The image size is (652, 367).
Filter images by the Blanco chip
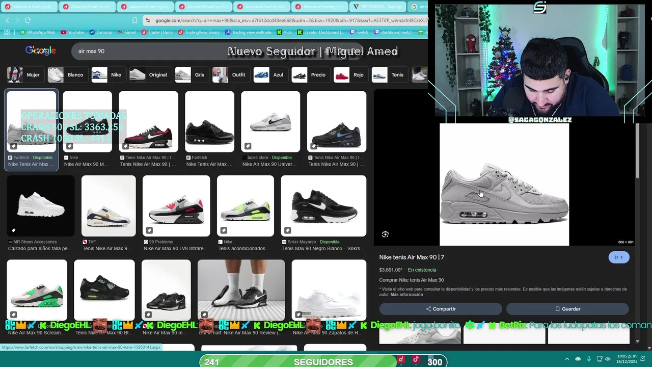67,74
